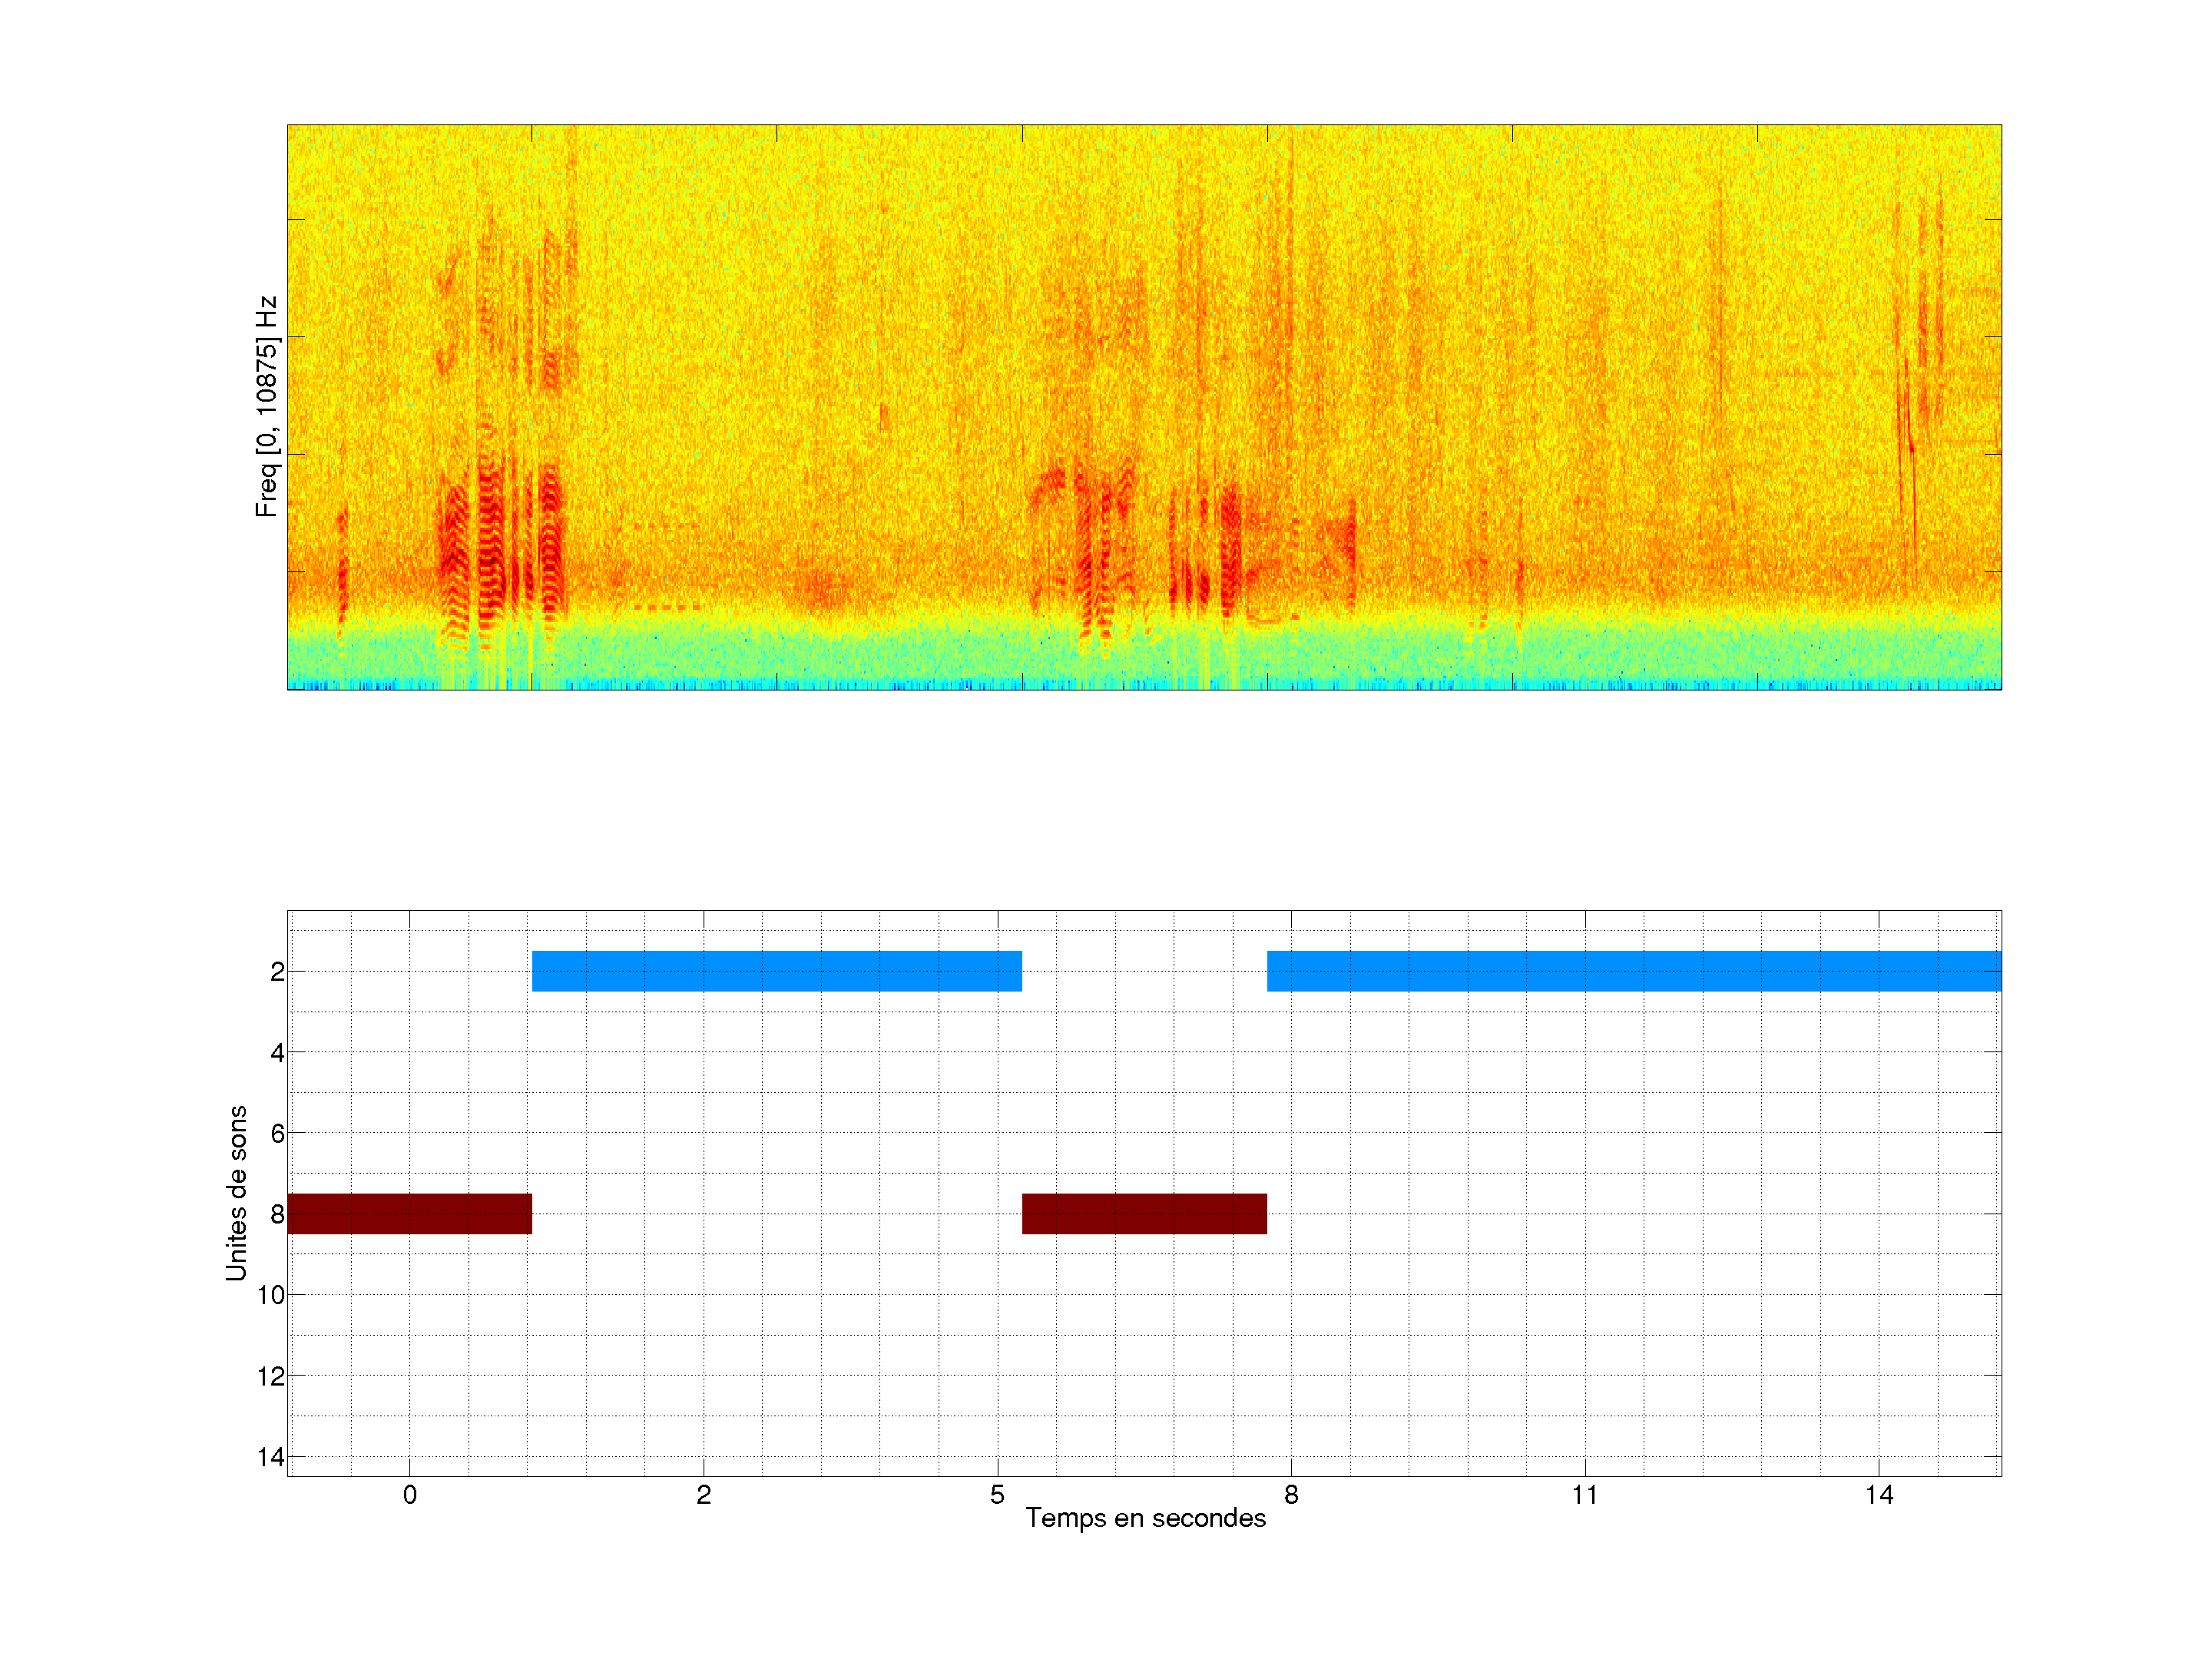Click y-axis tick label 14 on left axis

[x=271, y=1457]
